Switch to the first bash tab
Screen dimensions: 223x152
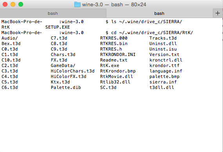coord(53,13)
